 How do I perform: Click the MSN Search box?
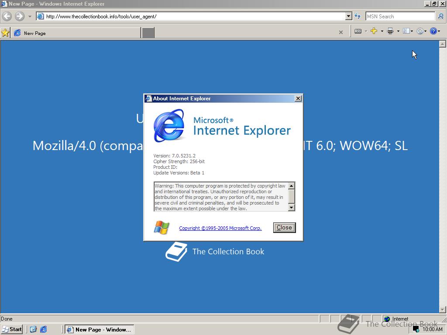[400, 16]
